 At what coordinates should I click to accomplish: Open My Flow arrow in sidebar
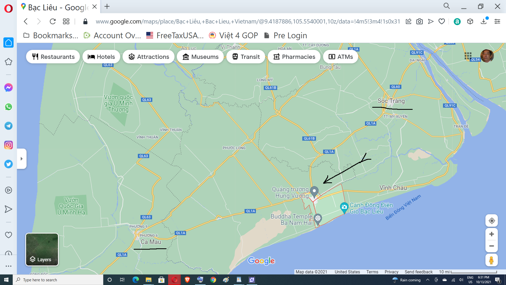(8, 209)
